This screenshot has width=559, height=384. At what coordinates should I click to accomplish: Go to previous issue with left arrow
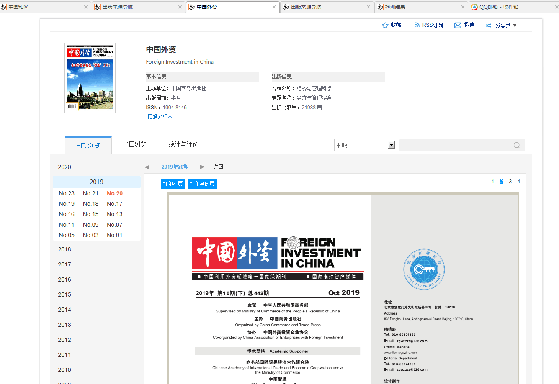point(147,167)
